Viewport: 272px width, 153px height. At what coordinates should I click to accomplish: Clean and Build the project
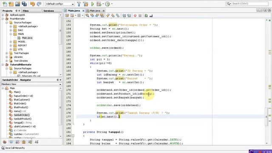coord(85,4)
